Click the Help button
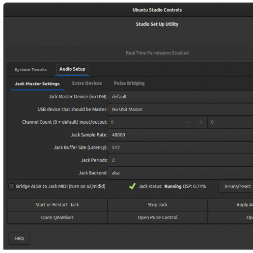This screenshot has width=253, height=253. point(19,238)
